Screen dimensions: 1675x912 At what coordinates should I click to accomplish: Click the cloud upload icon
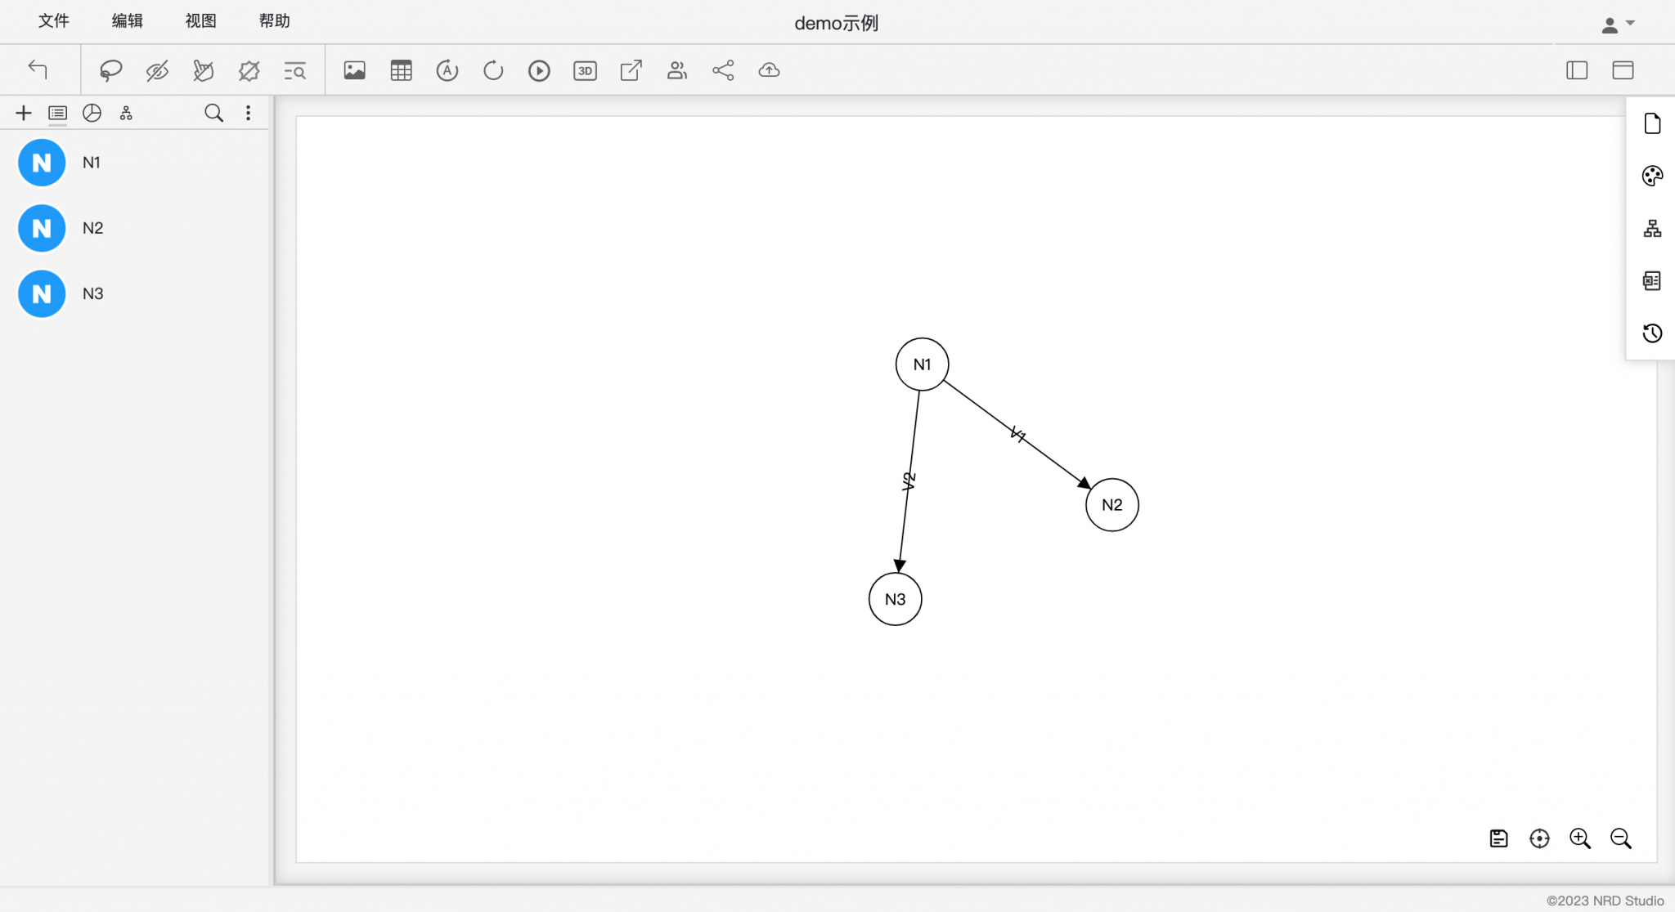pos(769,70)
